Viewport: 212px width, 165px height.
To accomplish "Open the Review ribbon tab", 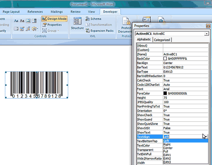I will [76, 12].
